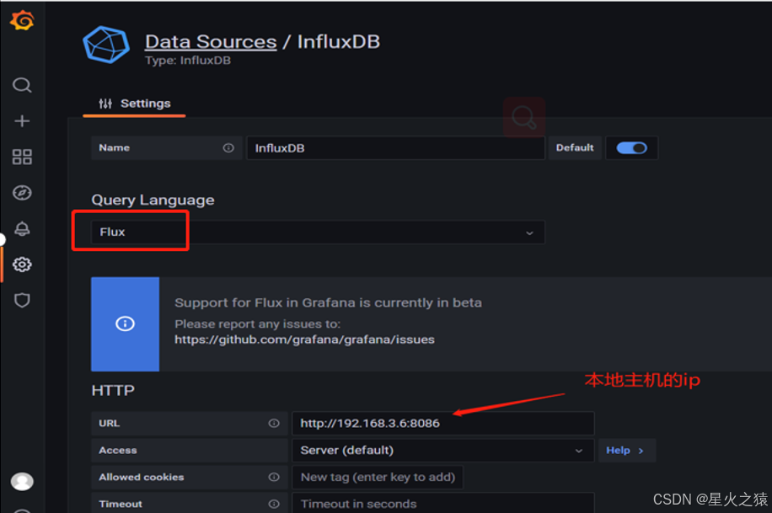This screenshot has height=513, width=772.
Task: Click the URL input field
Action: coord(443,424)
